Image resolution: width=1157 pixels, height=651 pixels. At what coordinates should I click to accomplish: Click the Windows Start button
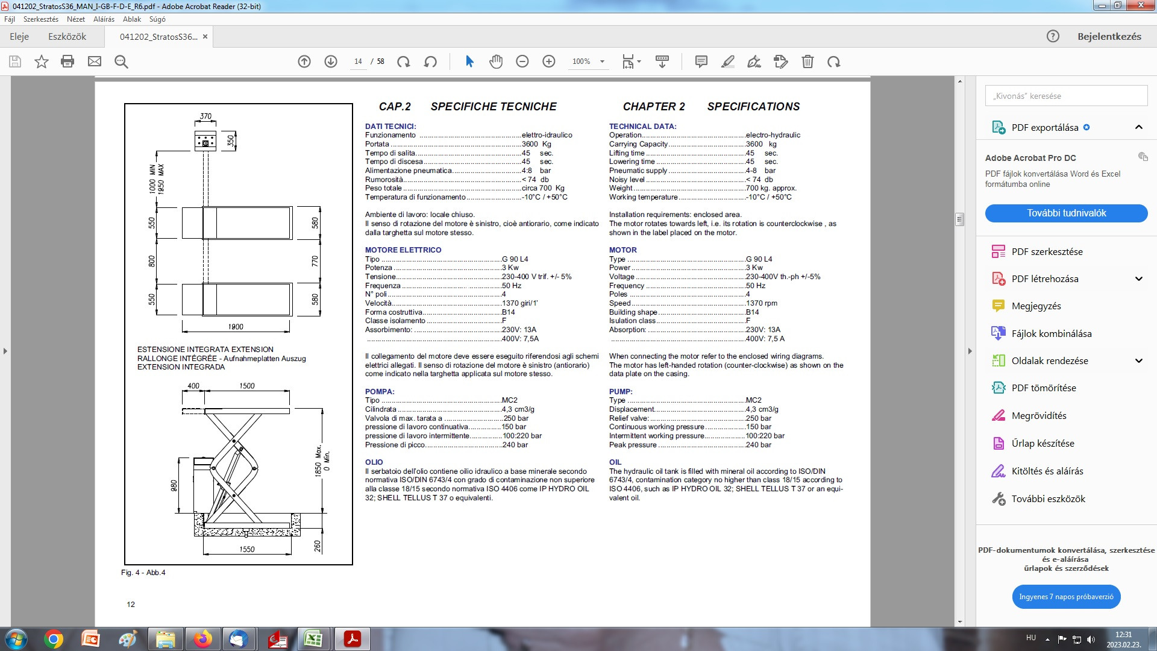pyautogui.click(x=16, y=639)
